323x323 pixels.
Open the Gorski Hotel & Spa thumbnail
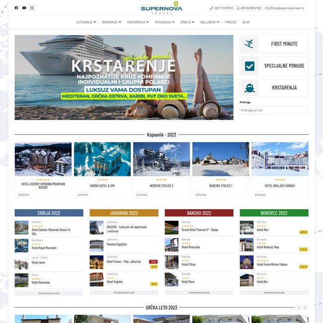pos(102,159)
